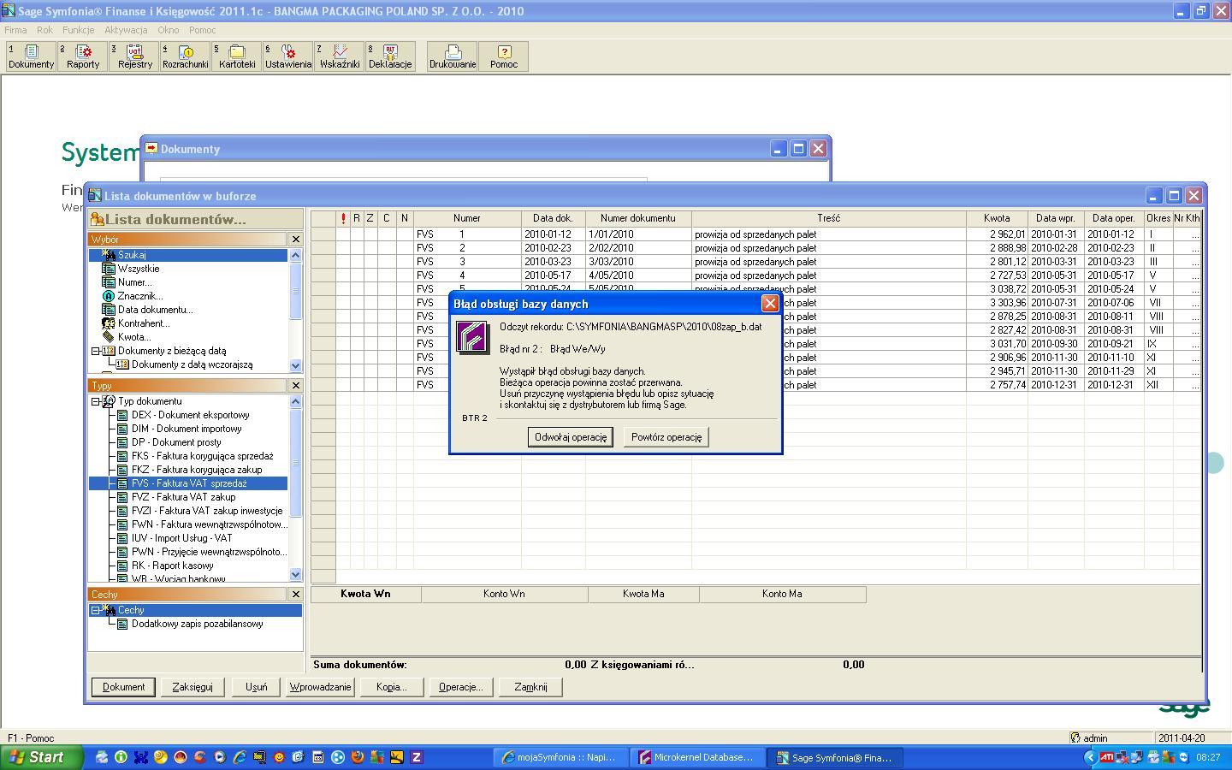Sort by the Data dok. column header
1232x770 pixels.
point(553,218)
